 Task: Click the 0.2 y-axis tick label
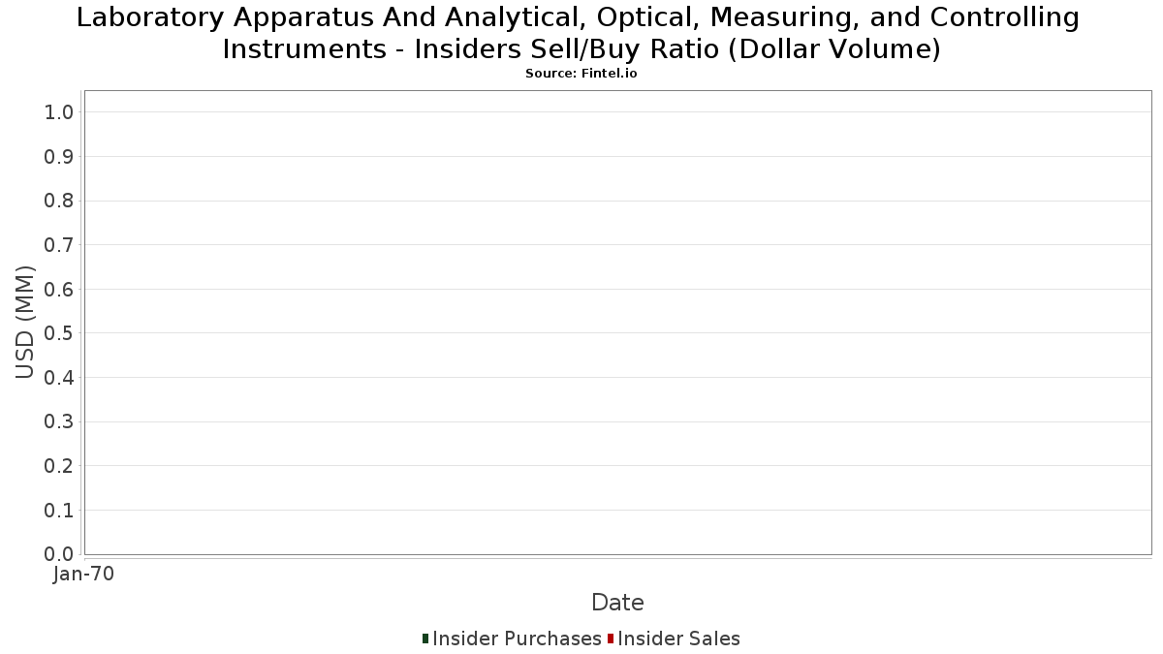point(59,466)
